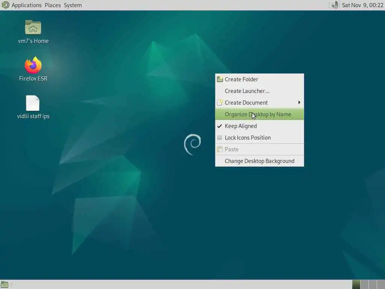This screenshot has width=385, height=289.
Task: Open the Places menu
Action: point(53,5)
